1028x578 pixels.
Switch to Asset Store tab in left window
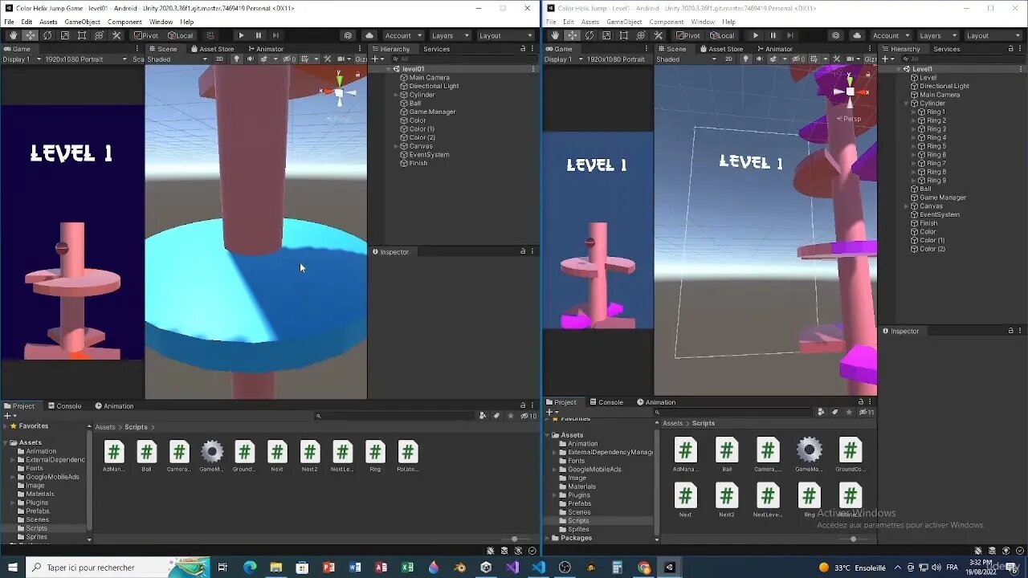pyautogui.click(x=211, y=49)
